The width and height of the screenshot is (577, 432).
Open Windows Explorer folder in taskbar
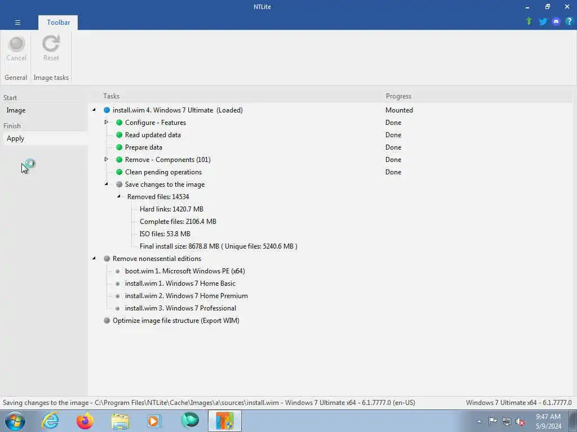(x=120, y=421)
